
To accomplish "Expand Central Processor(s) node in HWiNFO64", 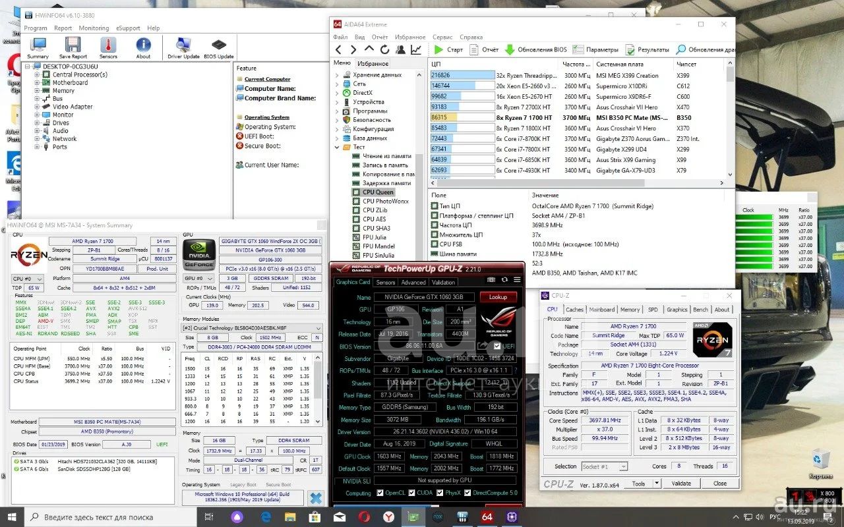I will pyautogui.click(x=37, y=74).
